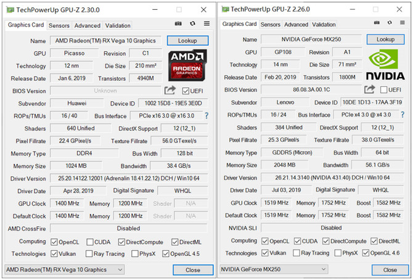Image resolution: width=413 pixels, height=280 pixels.
Task: Click the NVIDIA logo
Action: tap(385, 64)
